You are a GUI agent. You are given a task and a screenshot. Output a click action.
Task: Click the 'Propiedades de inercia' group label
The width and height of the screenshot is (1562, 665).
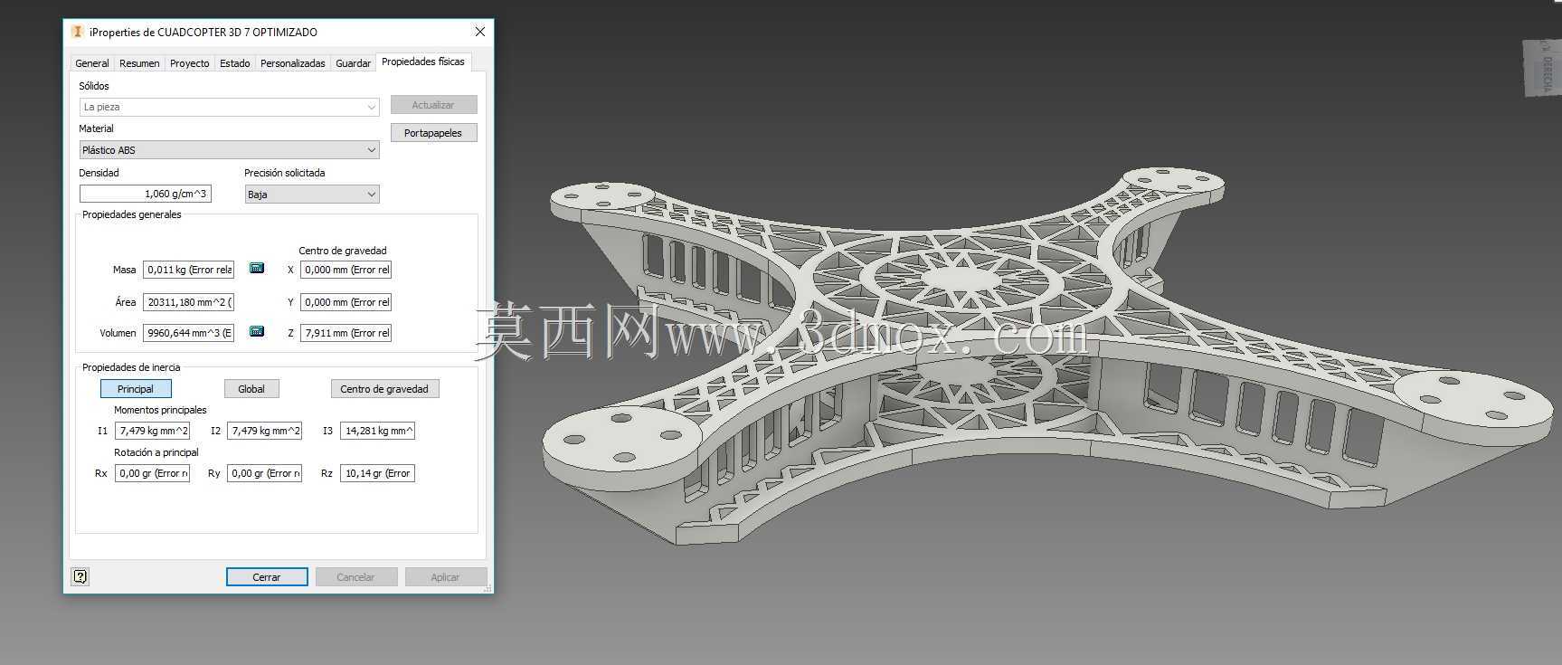tap(131, 367)
